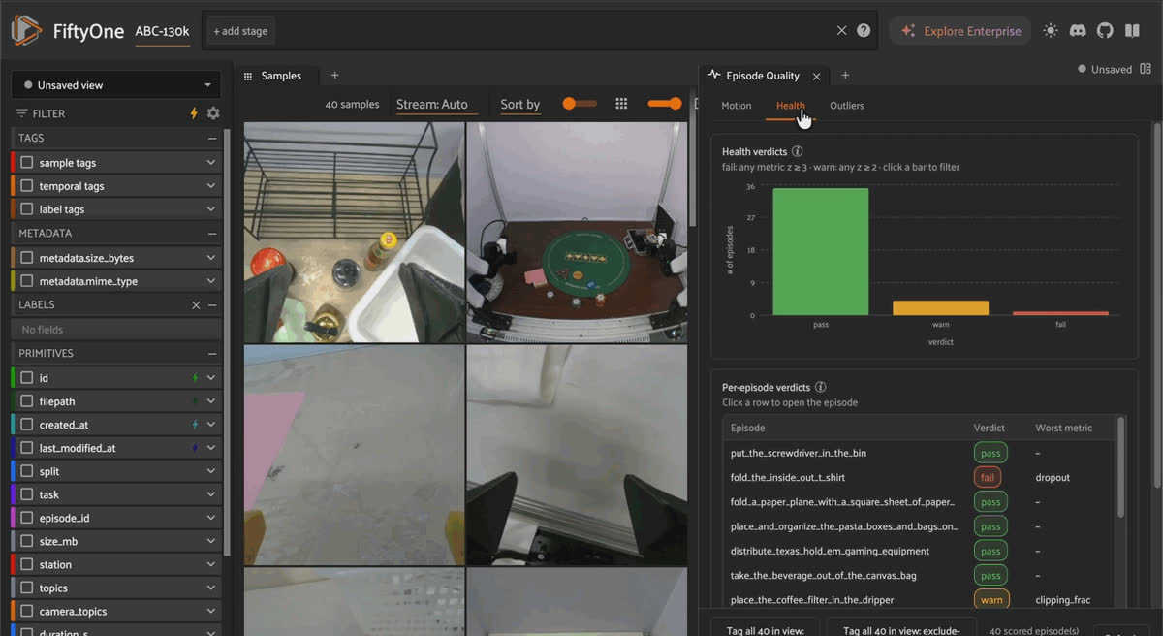Open the Discord community icon
This screenshot has width=1163, height=636.
[1078, 31]
